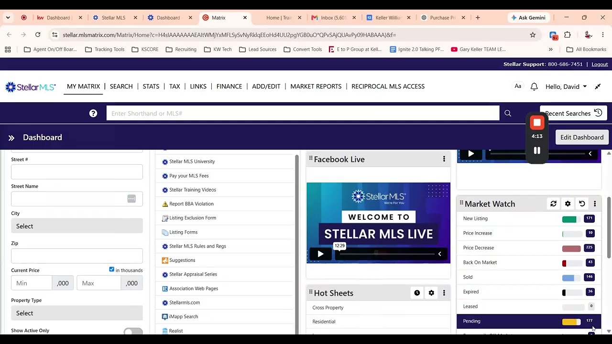Open the notifications bell
This screenshot has height=344, width=612.
[534, 86]
